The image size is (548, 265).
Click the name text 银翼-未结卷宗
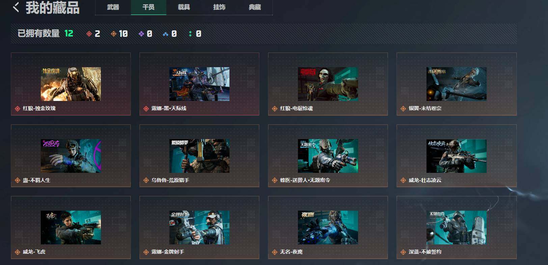pos(425,108)
